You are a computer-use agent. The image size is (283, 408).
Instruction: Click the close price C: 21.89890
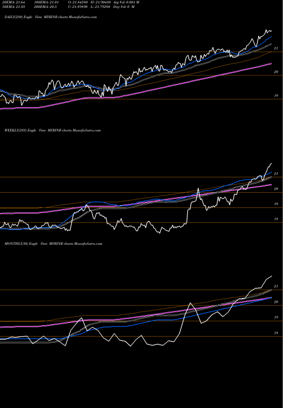[79, 6]
